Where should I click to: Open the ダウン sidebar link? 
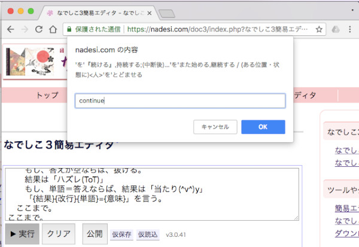[x=346, y=233]
